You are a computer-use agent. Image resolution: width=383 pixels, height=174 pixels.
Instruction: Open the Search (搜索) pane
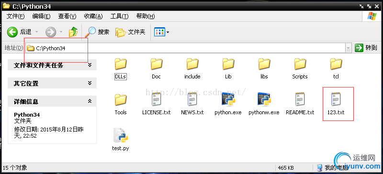tap(97, 32)
